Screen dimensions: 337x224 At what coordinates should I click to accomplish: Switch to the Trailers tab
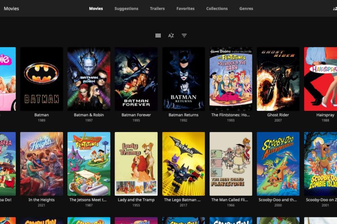click(x=157, y=8)
